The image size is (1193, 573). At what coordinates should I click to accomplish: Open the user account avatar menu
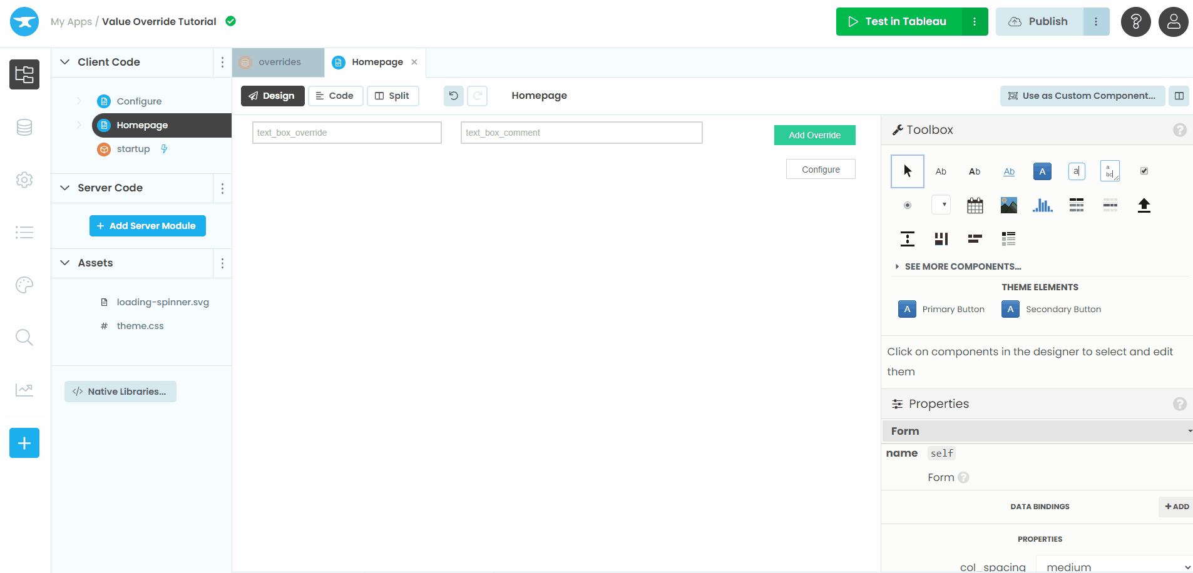click(x=1173, y=22)
